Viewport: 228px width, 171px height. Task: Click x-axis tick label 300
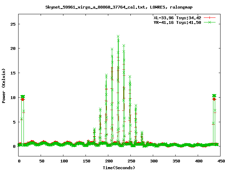pyautogui.click(x=154, y=161)
